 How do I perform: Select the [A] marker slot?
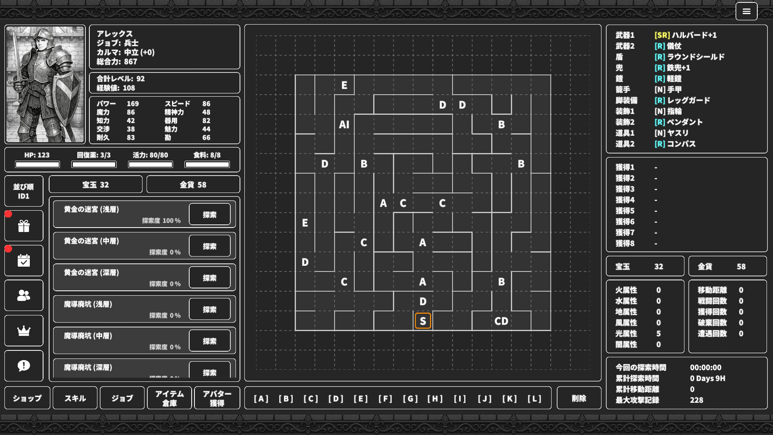point(261,398)
